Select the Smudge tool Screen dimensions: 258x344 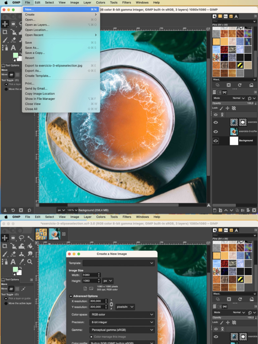point(30,254)
